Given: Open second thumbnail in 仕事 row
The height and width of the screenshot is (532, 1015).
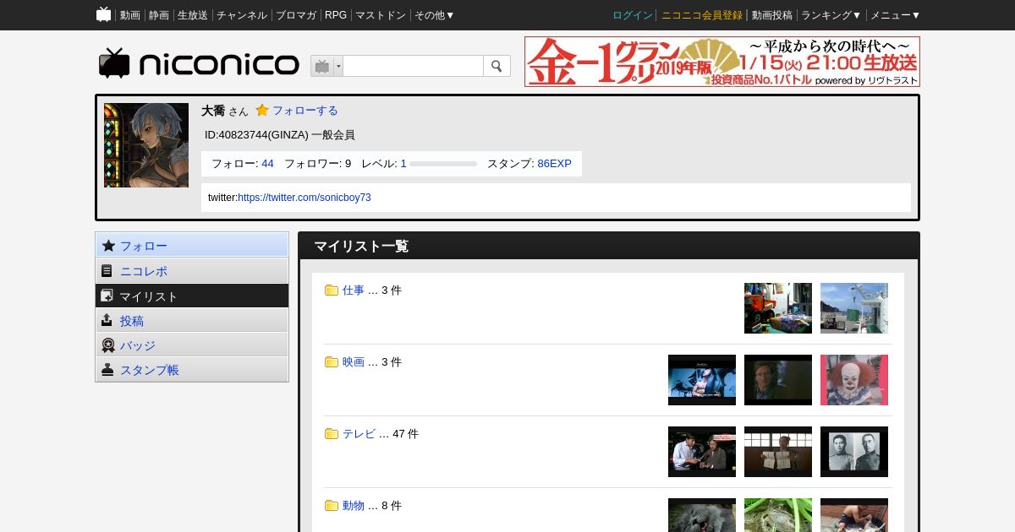Looking at the screenshot, I should (x=854, y=308).
